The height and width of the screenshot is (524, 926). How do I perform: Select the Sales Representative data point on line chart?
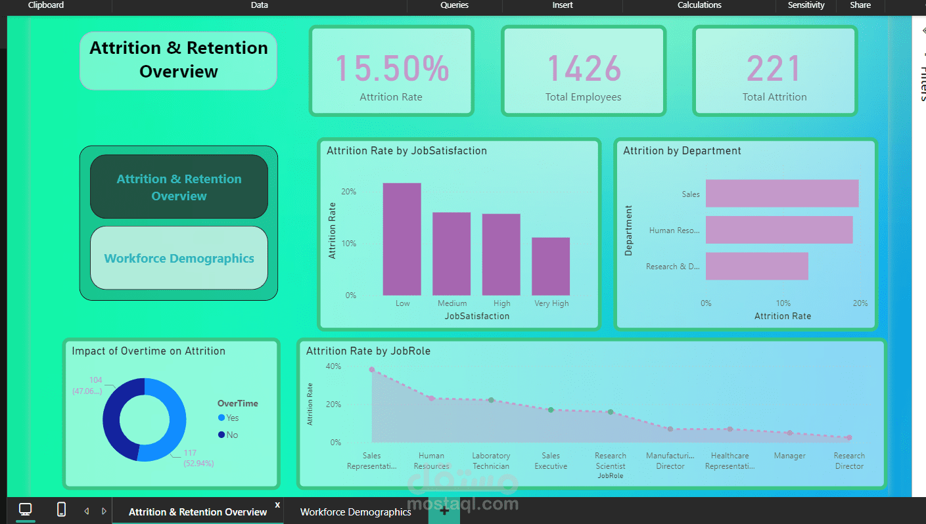coord(372,370)
